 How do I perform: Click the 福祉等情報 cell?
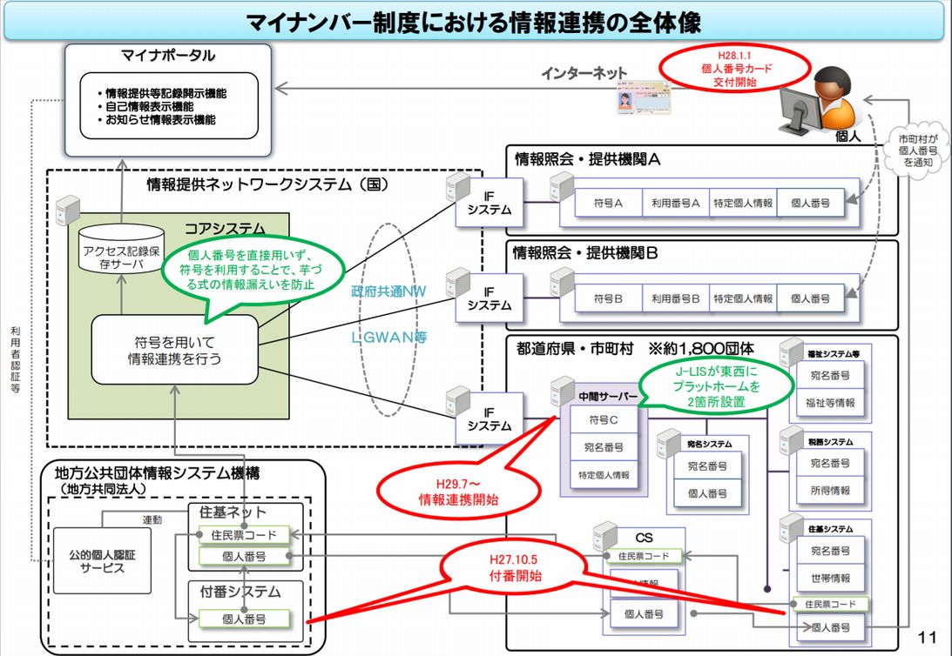[x=830, y=403]
